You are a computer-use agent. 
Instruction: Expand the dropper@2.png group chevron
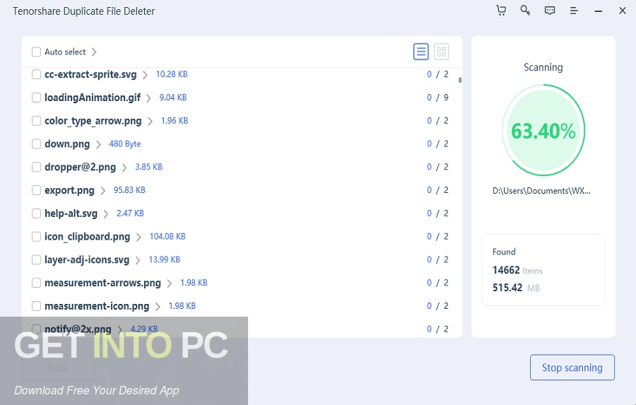tap(124, 168)
